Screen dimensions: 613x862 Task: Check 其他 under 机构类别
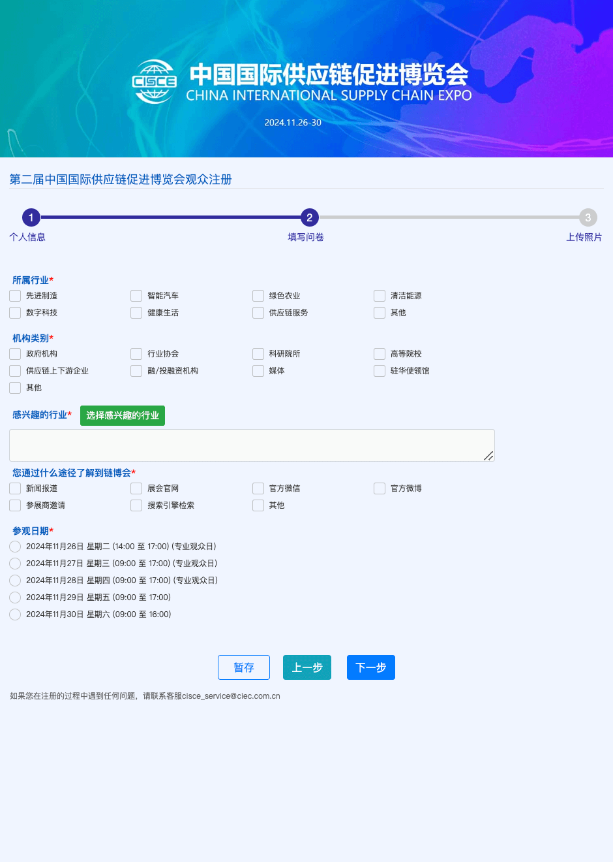tap(15, 388)
